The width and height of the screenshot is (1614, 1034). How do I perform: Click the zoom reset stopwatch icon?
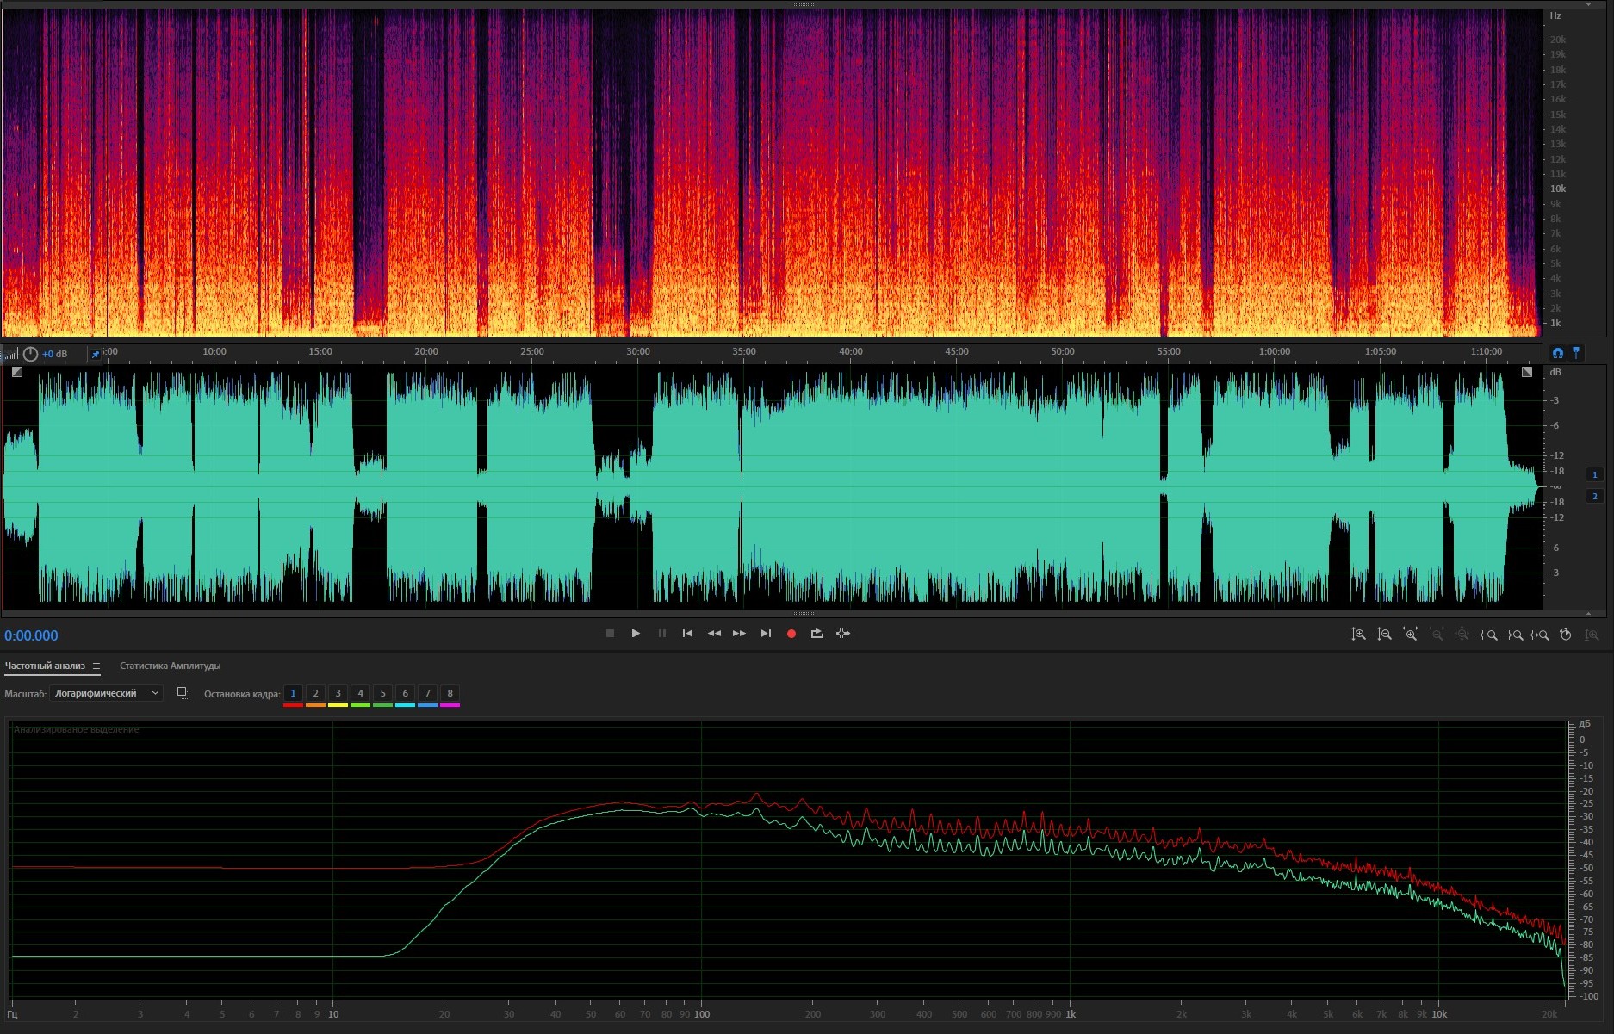[x=1566, y=635]
